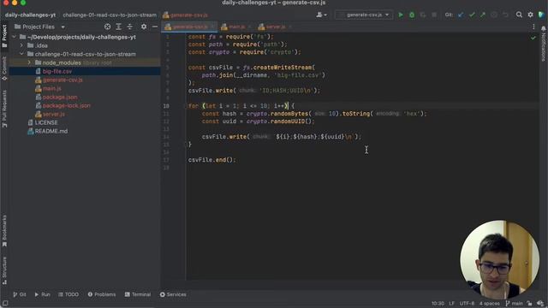This screenshot has height=308, width=548.
Task: Expand all items in project tree
Action: [118, 27]
